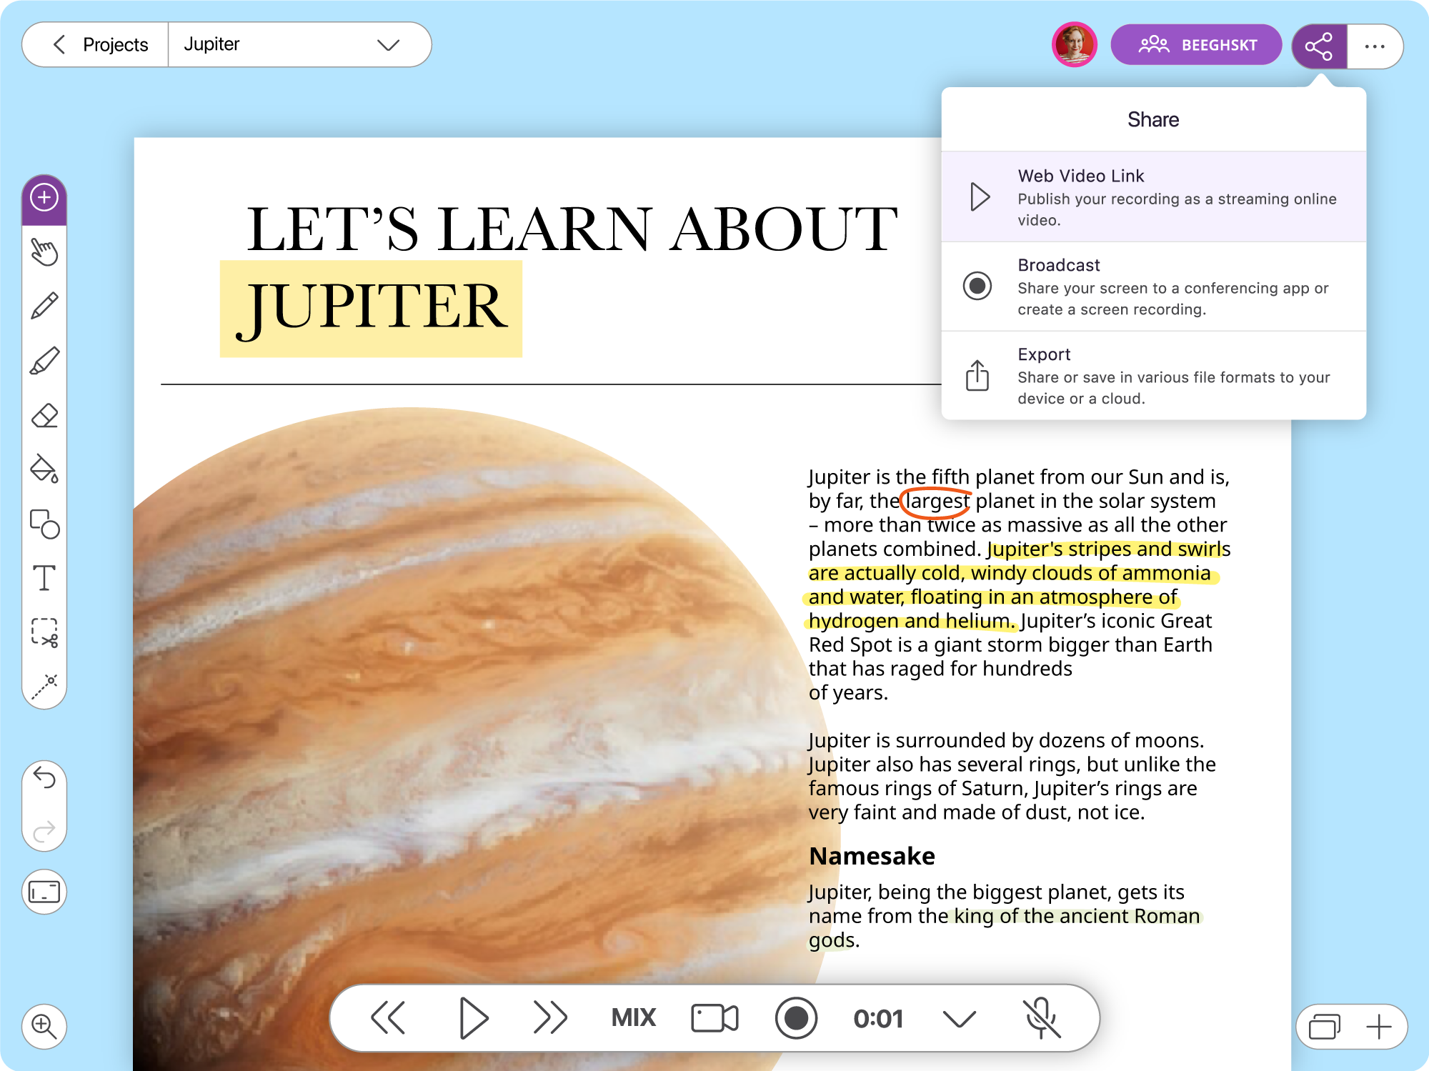Open the Jupiter project dropdown
Screen dimensions: 1429x1071
coord(300,44)
